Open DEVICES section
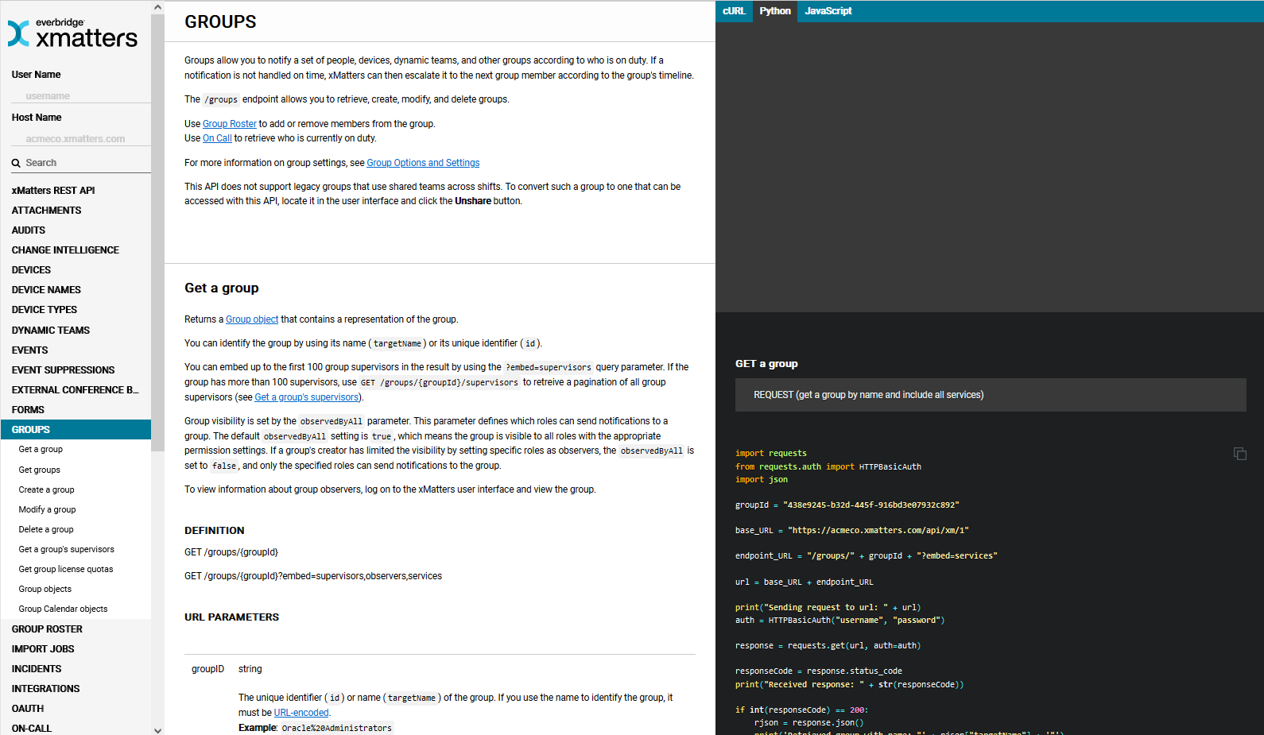 point(31,270)
